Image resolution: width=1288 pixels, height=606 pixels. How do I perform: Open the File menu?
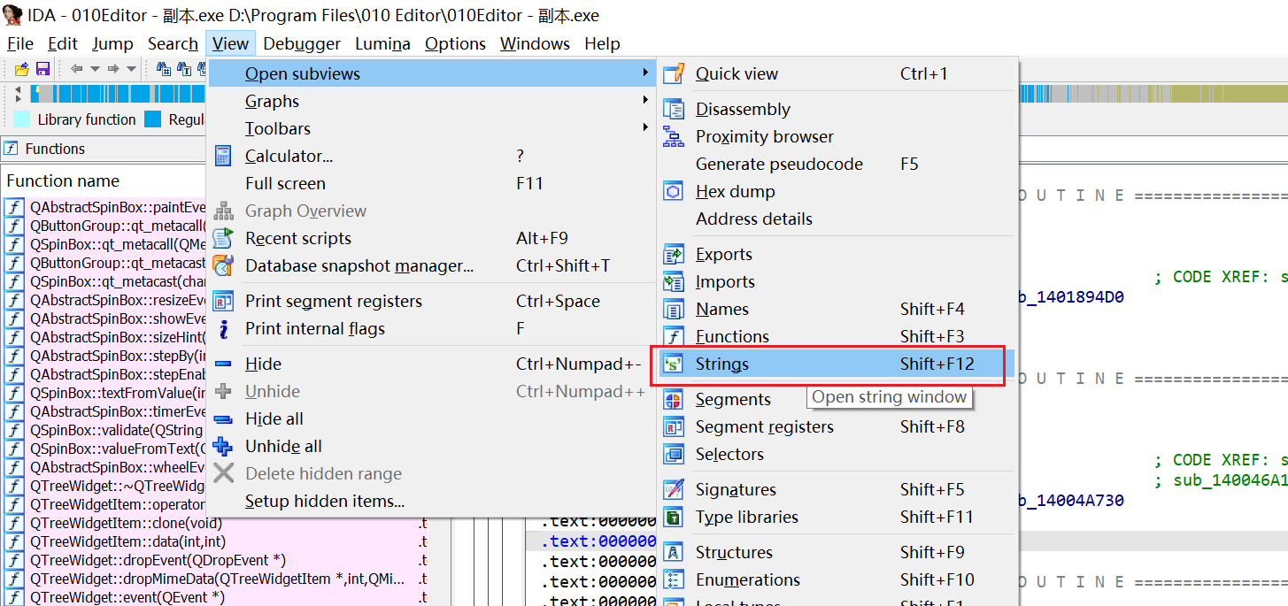pos(19,43)
